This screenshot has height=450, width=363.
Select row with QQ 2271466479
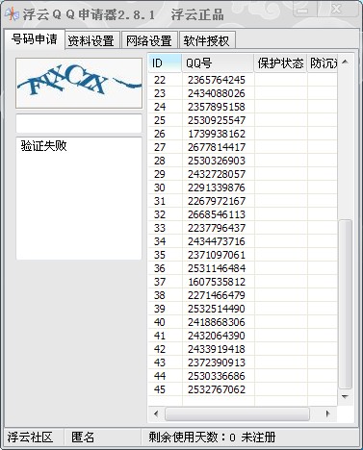click(x=243, y=295)
